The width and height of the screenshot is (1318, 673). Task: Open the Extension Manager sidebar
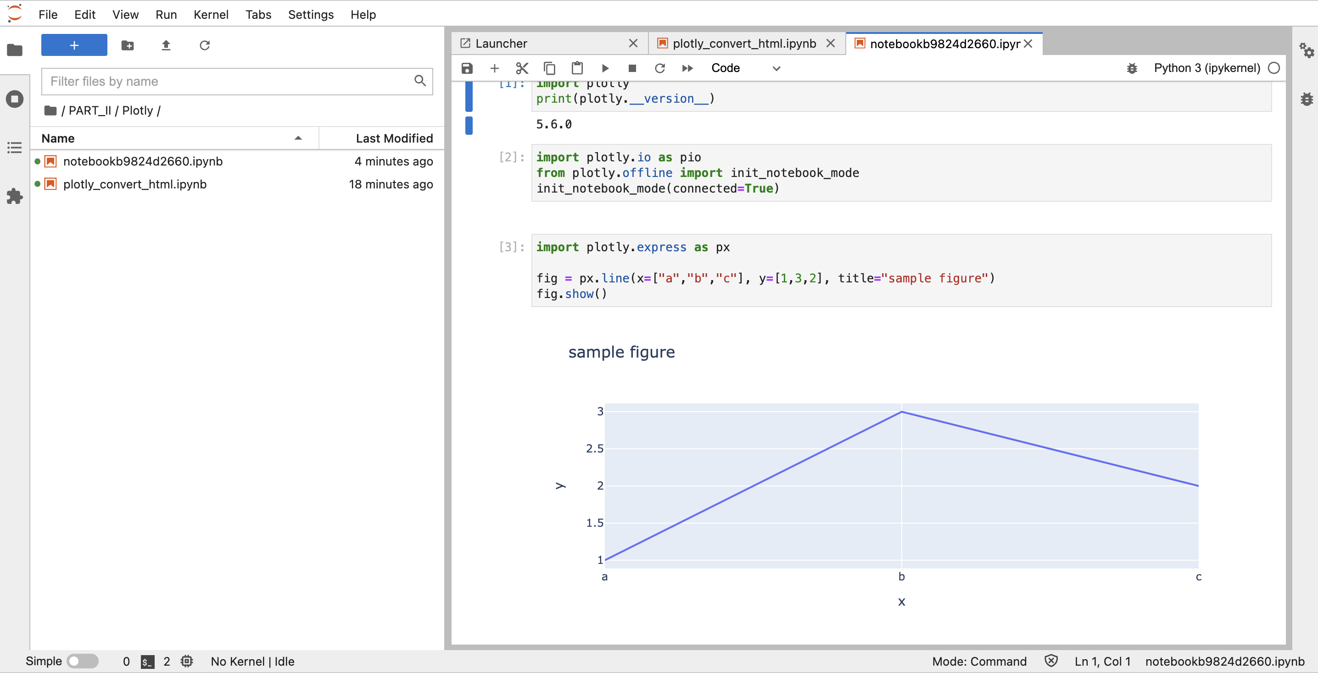[14, 196]
